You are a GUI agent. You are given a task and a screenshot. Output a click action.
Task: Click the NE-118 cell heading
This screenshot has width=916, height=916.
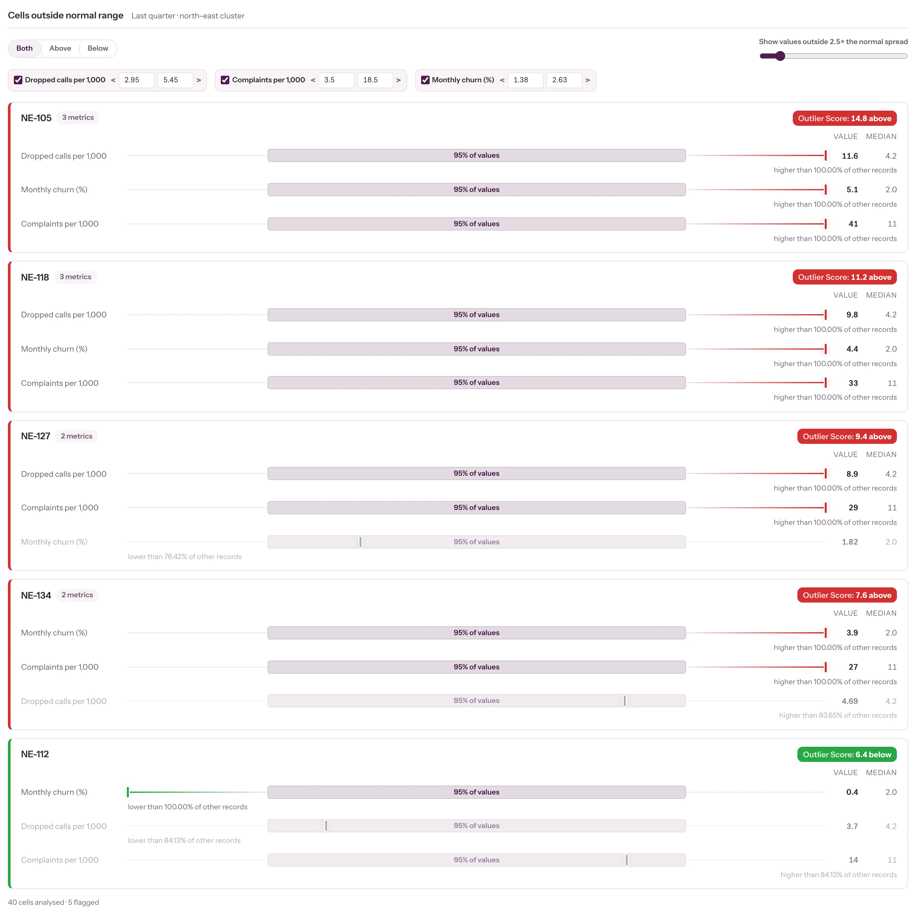[x=35, y=277]
